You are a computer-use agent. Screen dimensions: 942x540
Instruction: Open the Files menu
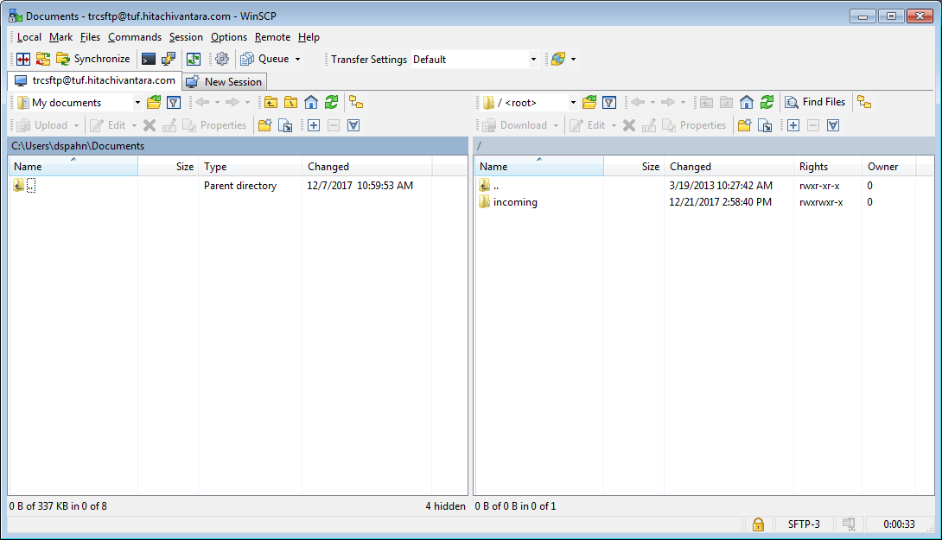[90, 37]
